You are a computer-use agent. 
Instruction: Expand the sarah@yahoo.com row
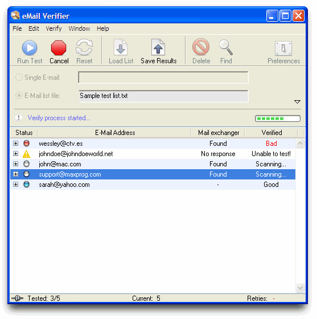point(15,185)
